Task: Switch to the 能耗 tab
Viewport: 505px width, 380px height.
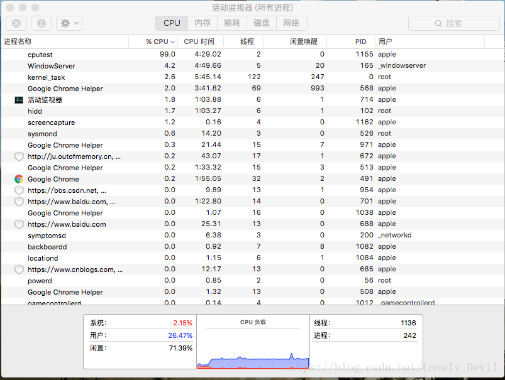Action: coord(232,23)
